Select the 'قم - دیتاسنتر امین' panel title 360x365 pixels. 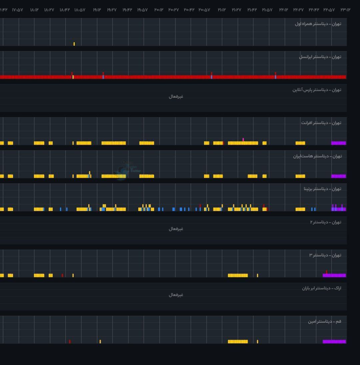click(x=324, y=321)
